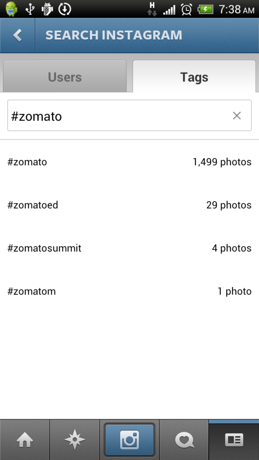Switch to the Users tab

click(65, 77)
